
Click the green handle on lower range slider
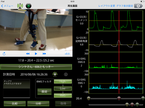[137, 104]
